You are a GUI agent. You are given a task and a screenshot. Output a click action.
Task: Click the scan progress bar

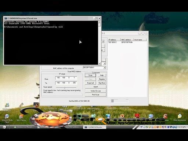click(120, 101)
